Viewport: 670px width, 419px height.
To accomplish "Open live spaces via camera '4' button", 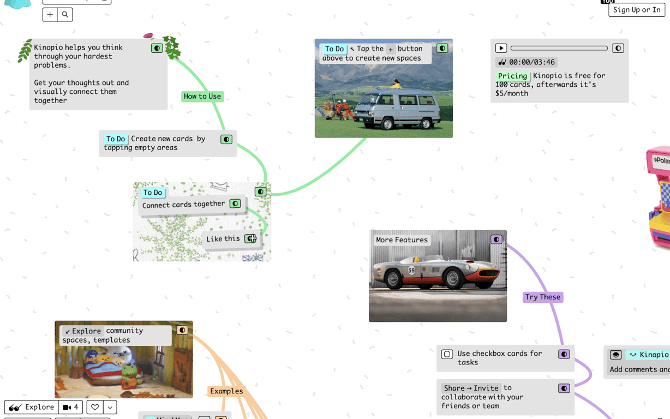I will 71,407.
